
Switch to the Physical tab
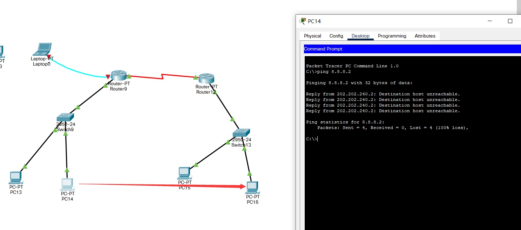[x=312, y=36]
